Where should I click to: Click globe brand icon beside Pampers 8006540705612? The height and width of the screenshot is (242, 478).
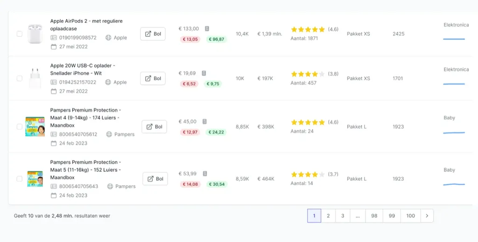109,134
